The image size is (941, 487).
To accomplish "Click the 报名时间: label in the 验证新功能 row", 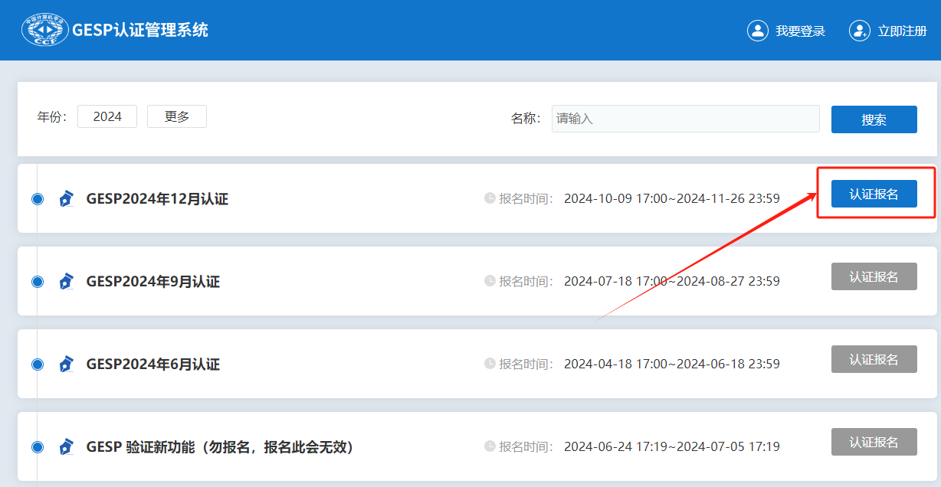I will coord(526,447).
